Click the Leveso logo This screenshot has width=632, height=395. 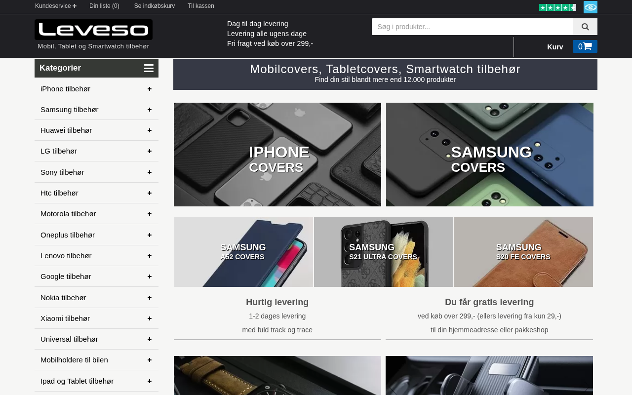(93, 30)
